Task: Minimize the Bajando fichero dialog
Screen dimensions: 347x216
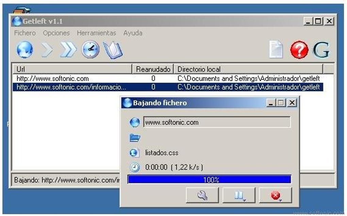Action: coord(271,103)
